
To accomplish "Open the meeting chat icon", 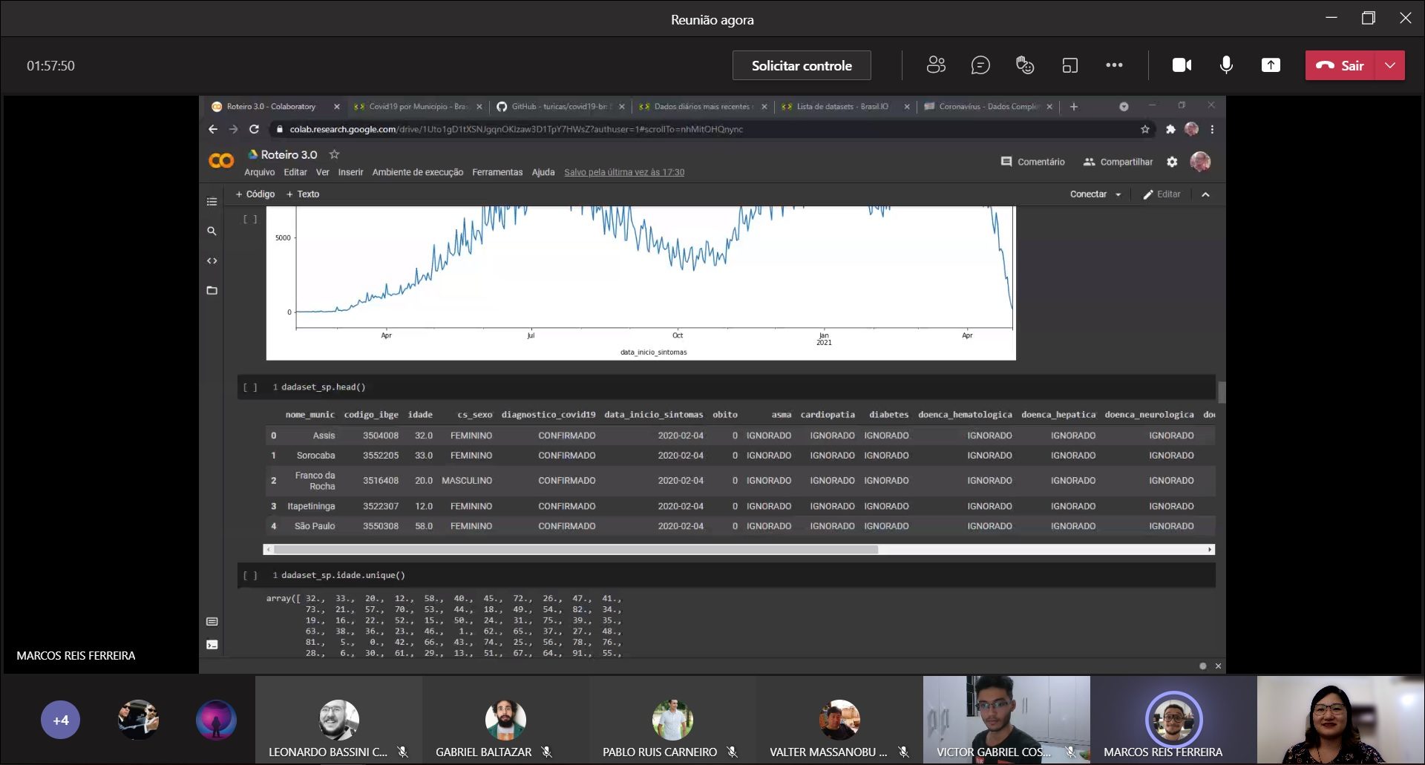I will (980, 65).
